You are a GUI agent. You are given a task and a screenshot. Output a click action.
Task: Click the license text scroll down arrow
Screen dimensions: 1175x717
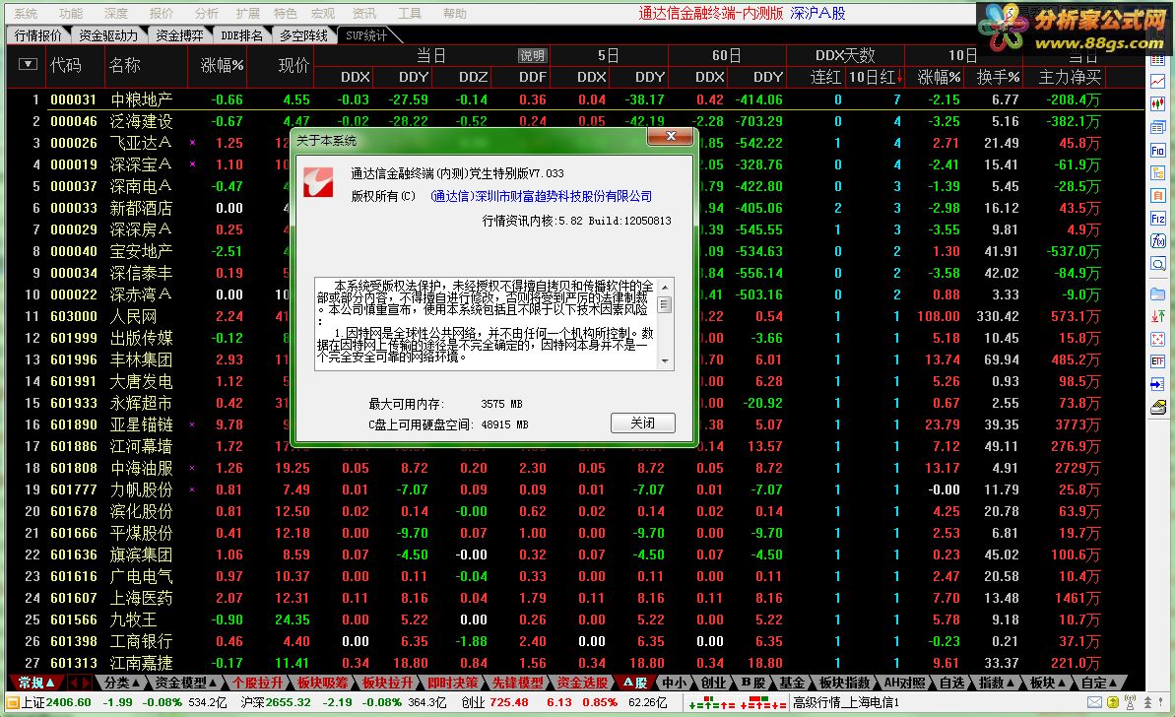click(664, 361)
